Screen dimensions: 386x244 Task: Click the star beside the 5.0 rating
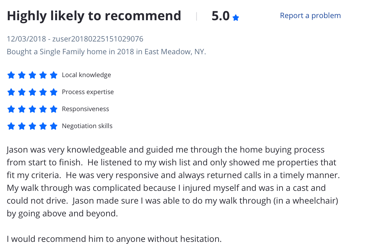(x=235, y=18)
